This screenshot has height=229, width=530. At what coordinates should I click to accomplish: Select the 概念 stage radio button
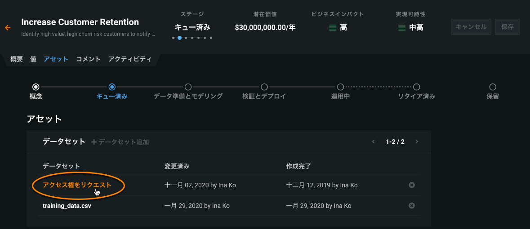(x=36, y=87)
